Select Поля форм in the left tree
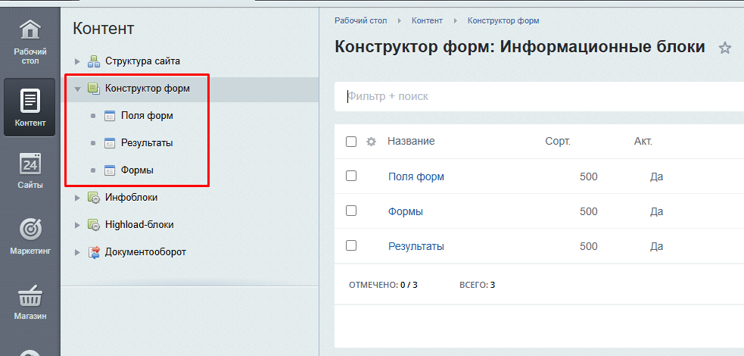Image resolution: width=744 pixels, height=356 pixels. point(147,116)
